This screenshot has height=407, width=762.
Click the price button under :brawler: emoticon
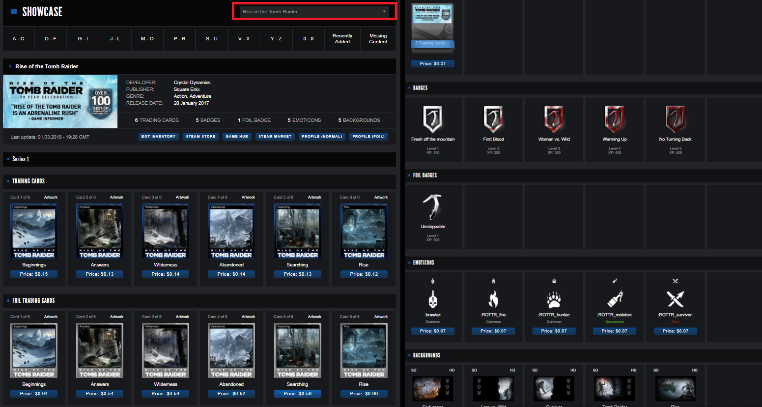(433, 331)
